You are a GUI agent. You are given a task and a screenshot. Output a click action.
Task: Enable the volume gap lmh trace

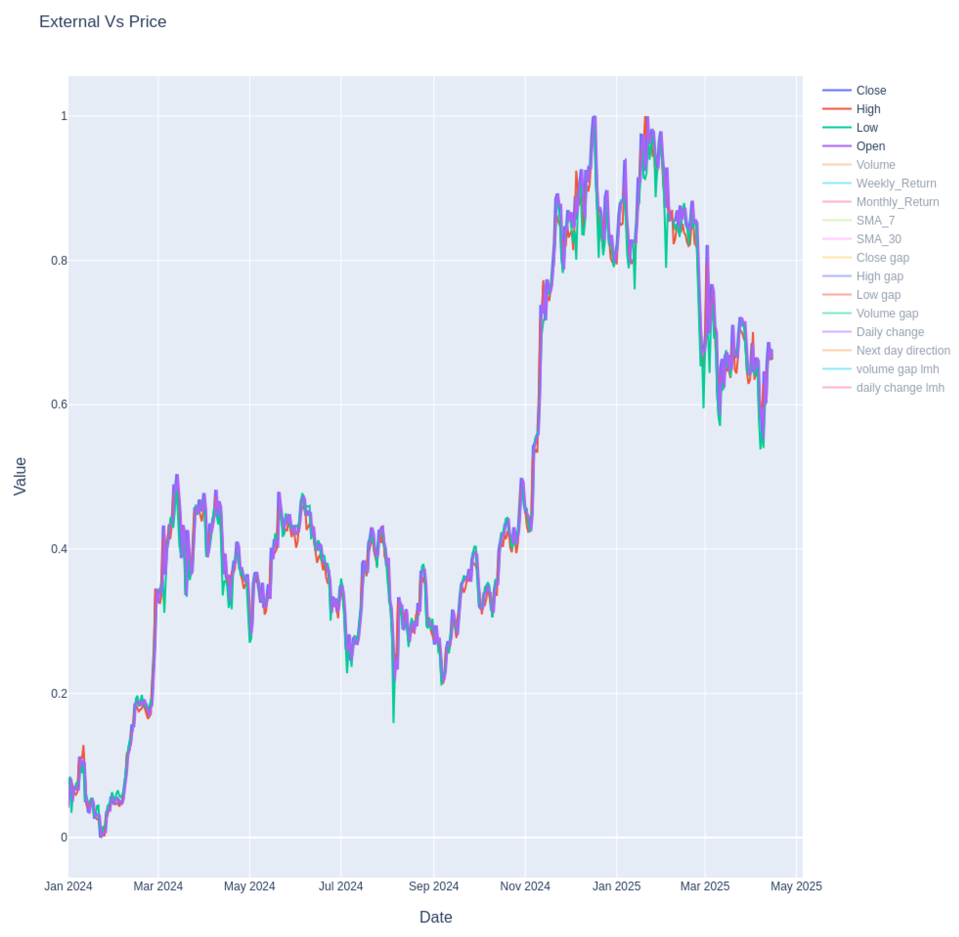(897, 369)
